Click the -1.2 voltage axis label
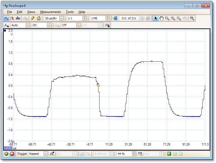The width and height of the screenshot is (216, 163). 10,119
